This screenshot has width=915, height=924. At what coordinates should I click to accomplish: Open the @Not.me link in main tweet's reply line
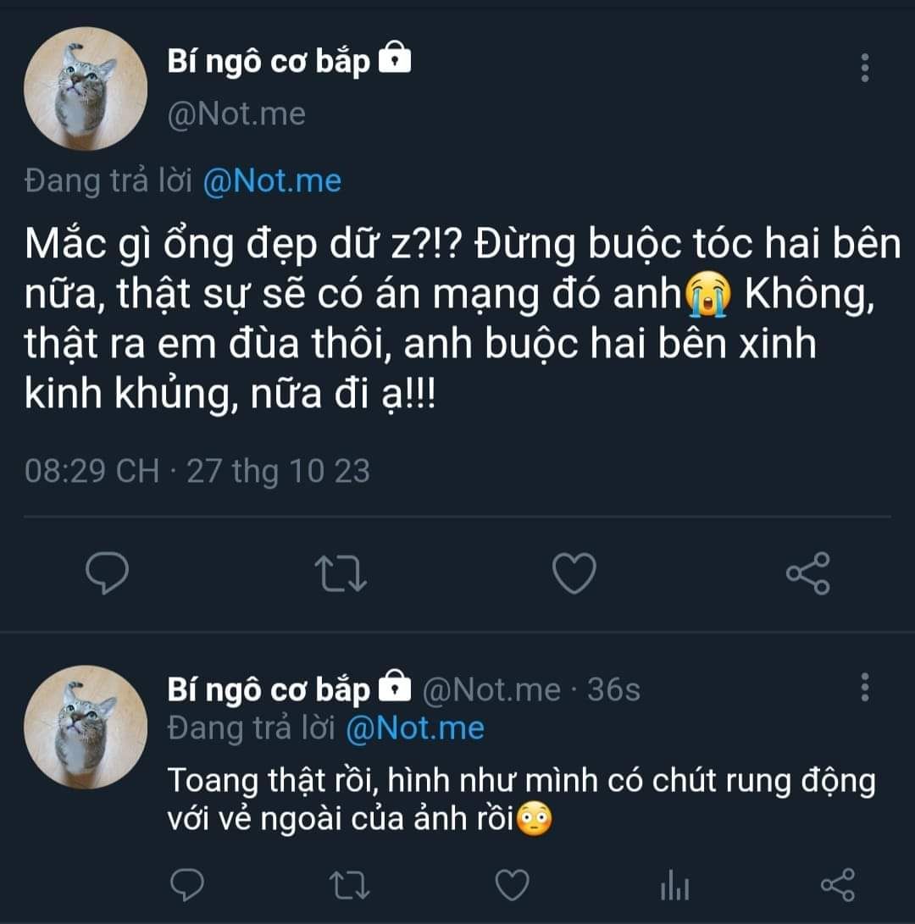pyautogui.click(x=272, y=181)
